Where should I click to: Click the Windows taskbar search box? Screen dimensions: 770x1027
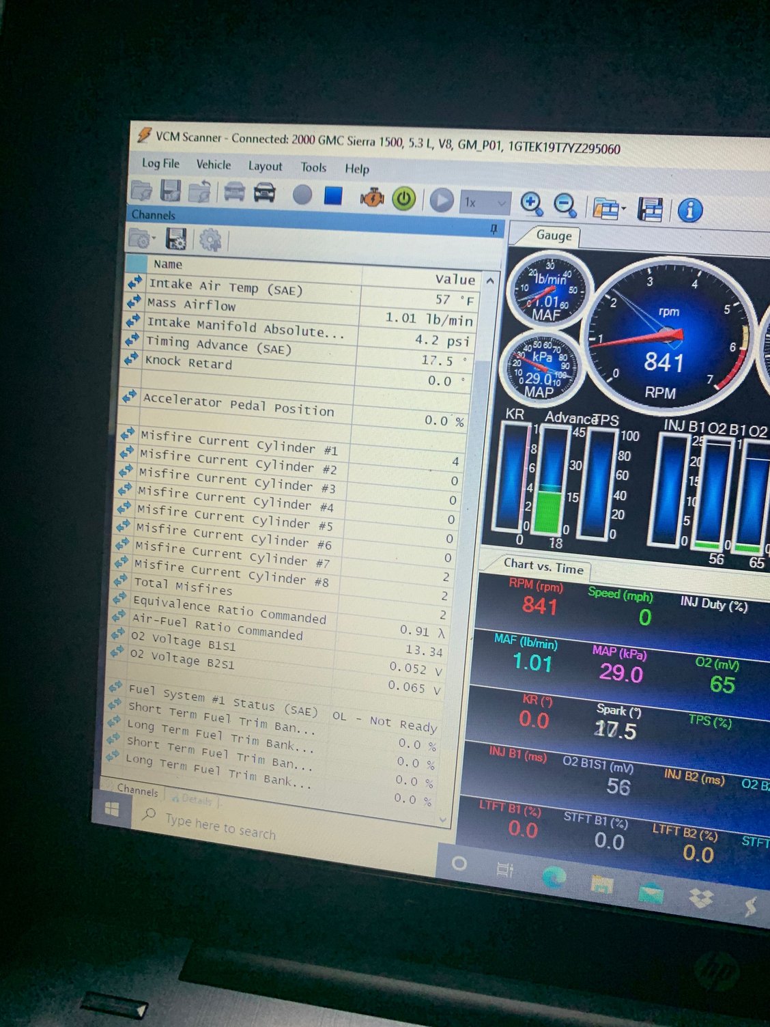pos(220,827)
